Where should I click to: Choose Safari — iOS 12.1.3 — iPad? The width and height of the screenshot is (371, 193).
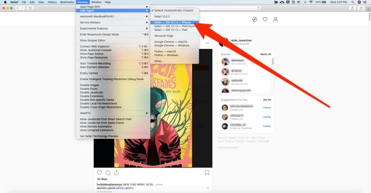[175, 30]
